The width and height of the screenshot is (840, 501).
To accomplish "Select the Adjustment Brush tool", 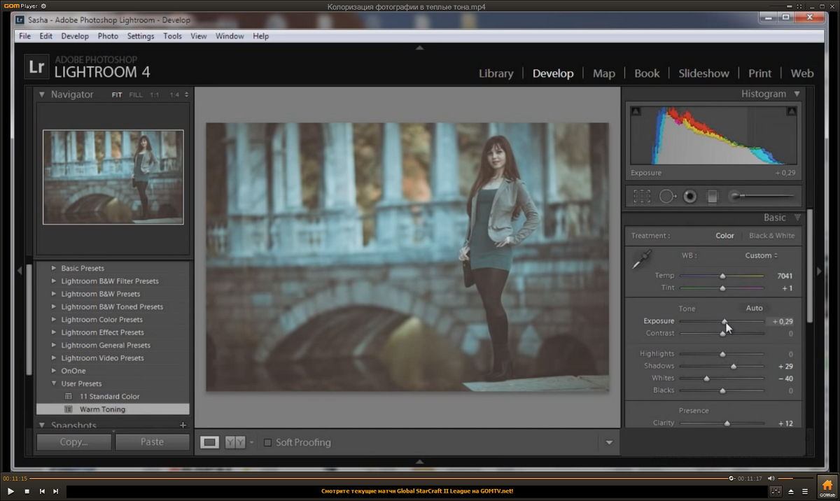I will tap(761, 197).
